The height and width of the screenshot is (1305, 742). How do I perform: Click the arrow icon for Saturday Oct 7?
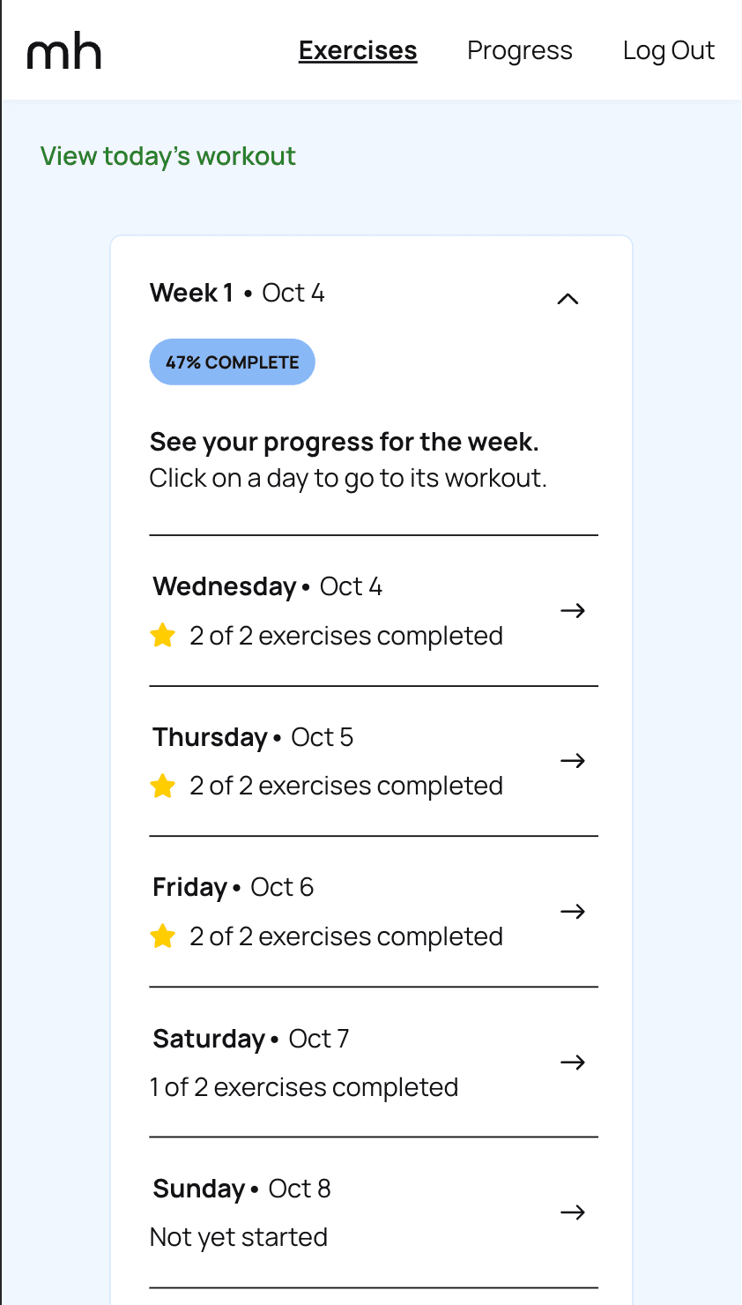click(x=573, y=1062)
